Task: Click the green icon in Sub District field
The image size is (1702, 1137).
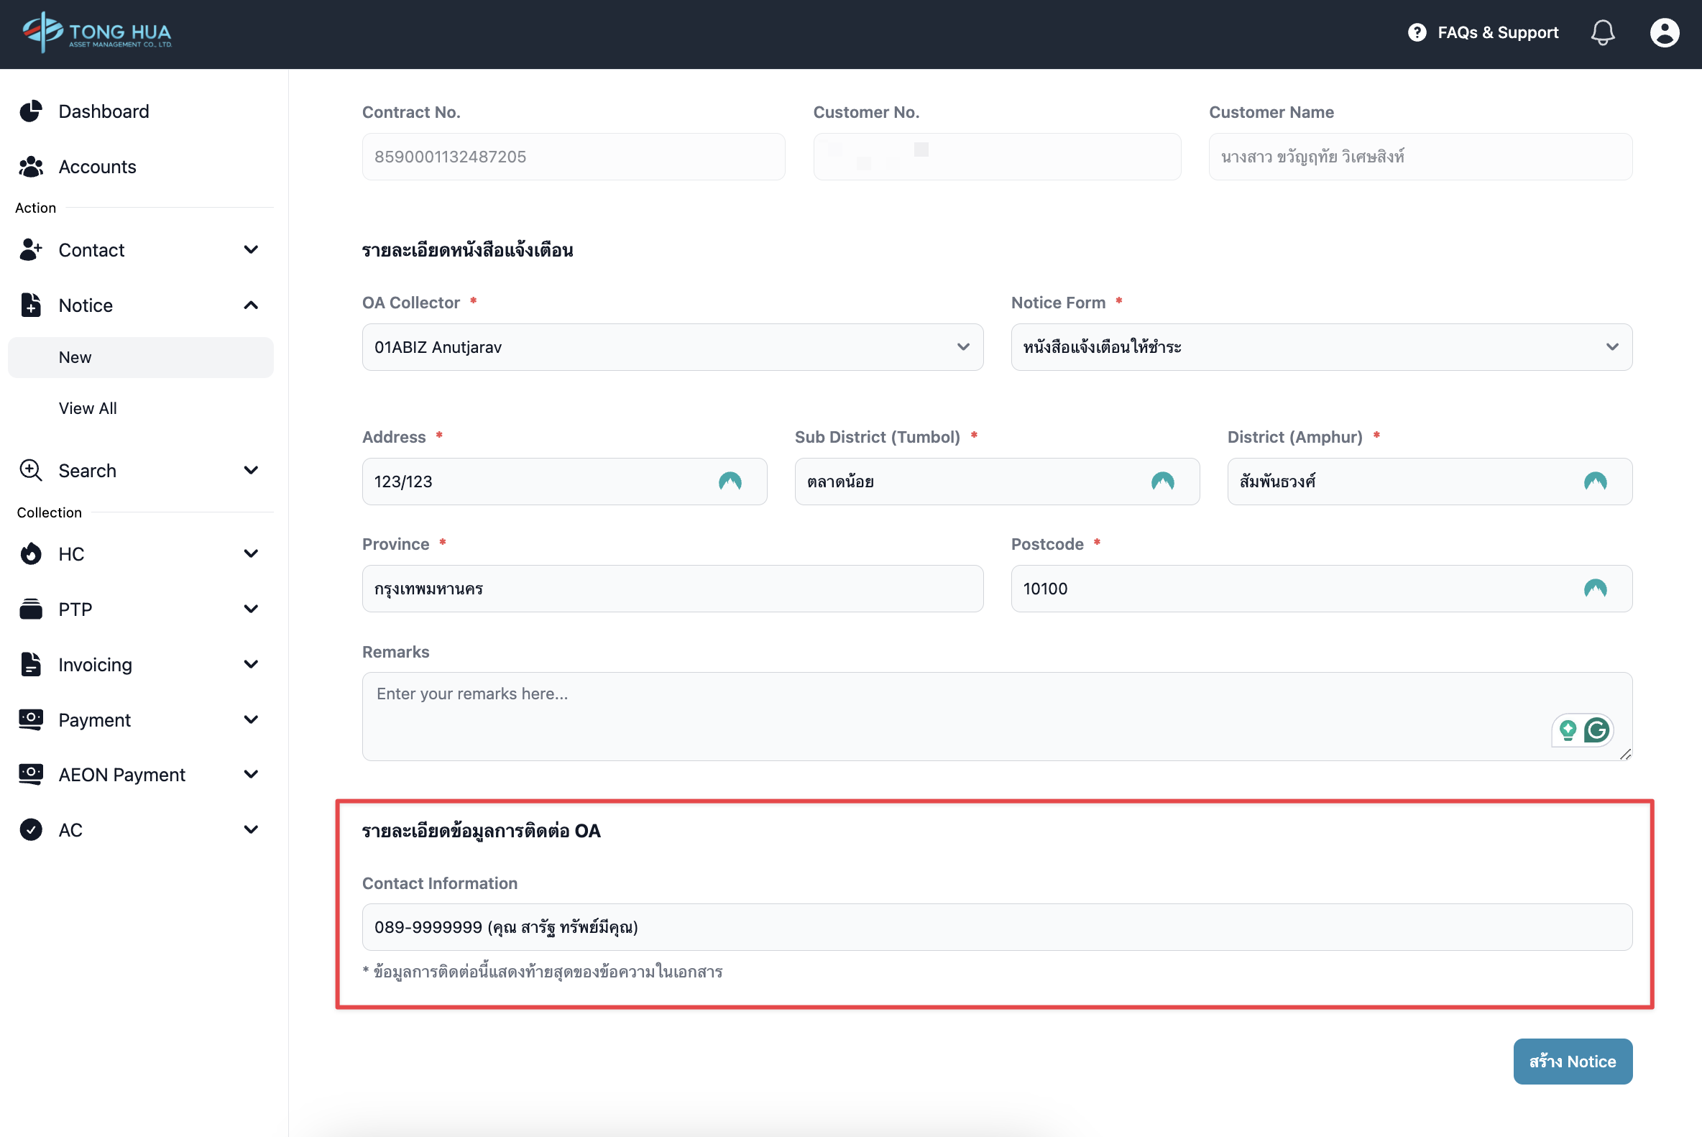Action: (1161, 482)
